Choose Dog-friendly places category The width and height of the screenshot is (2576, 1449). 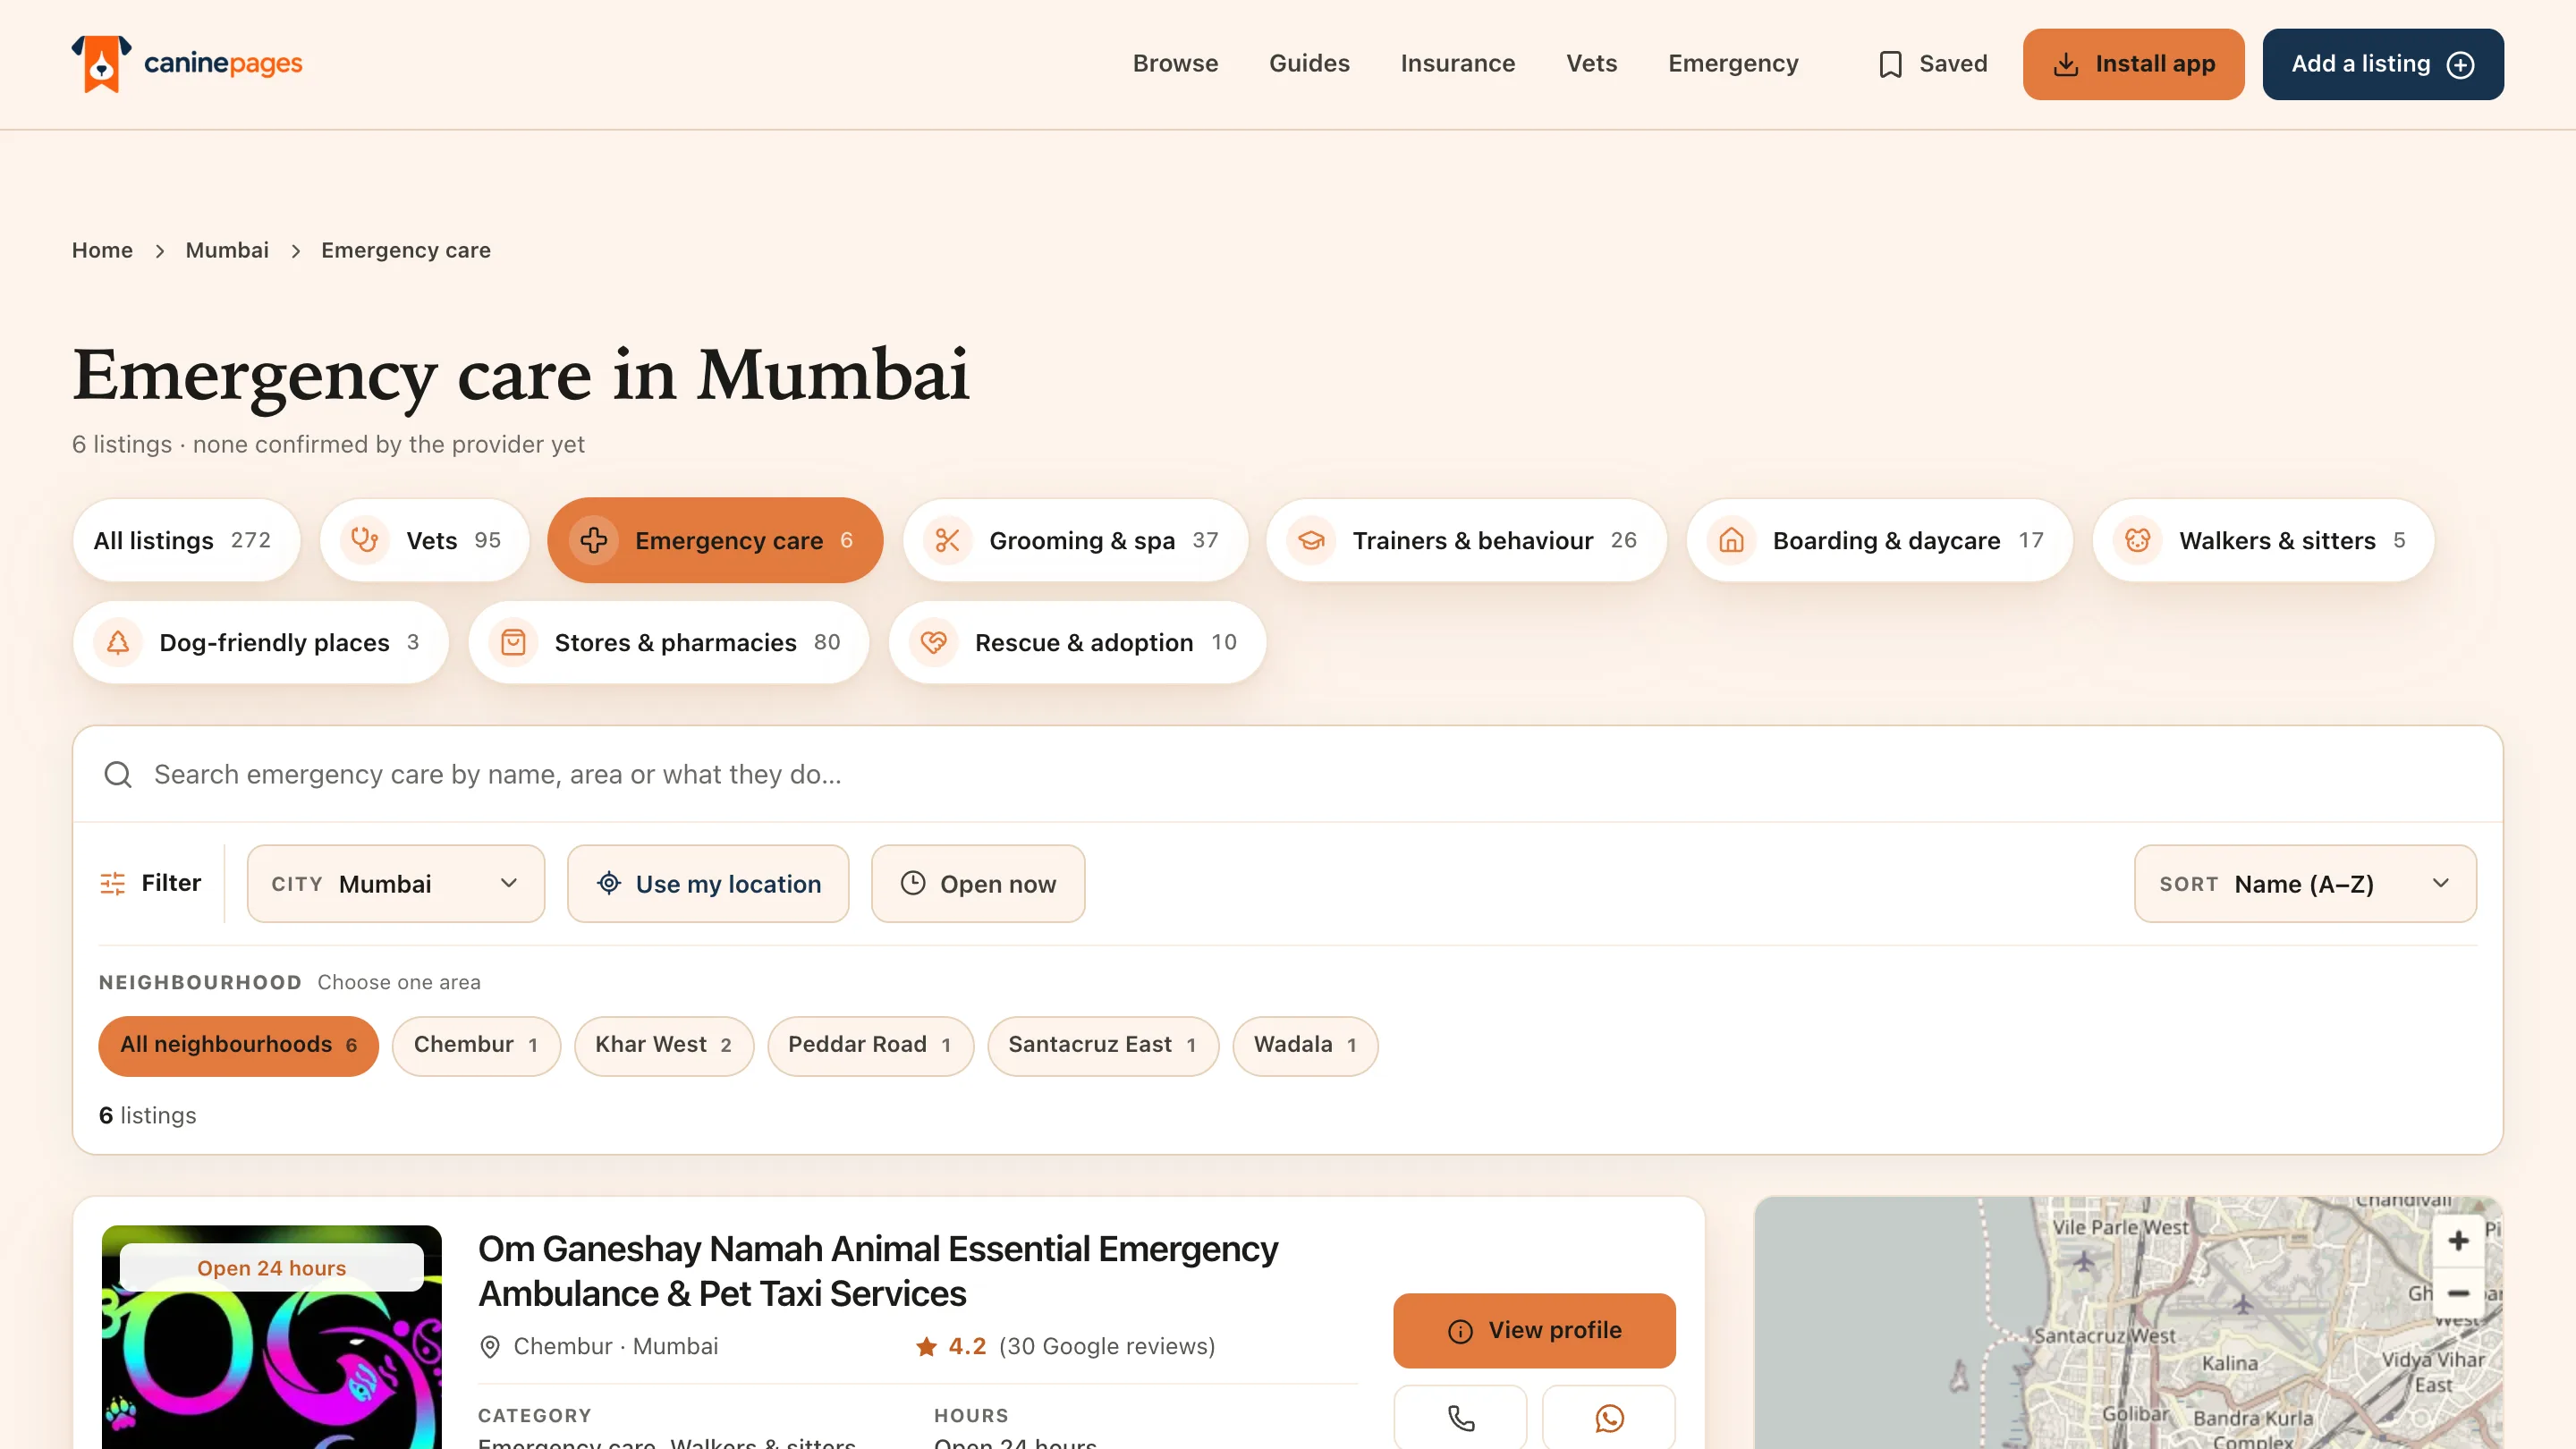coord(260,642)
